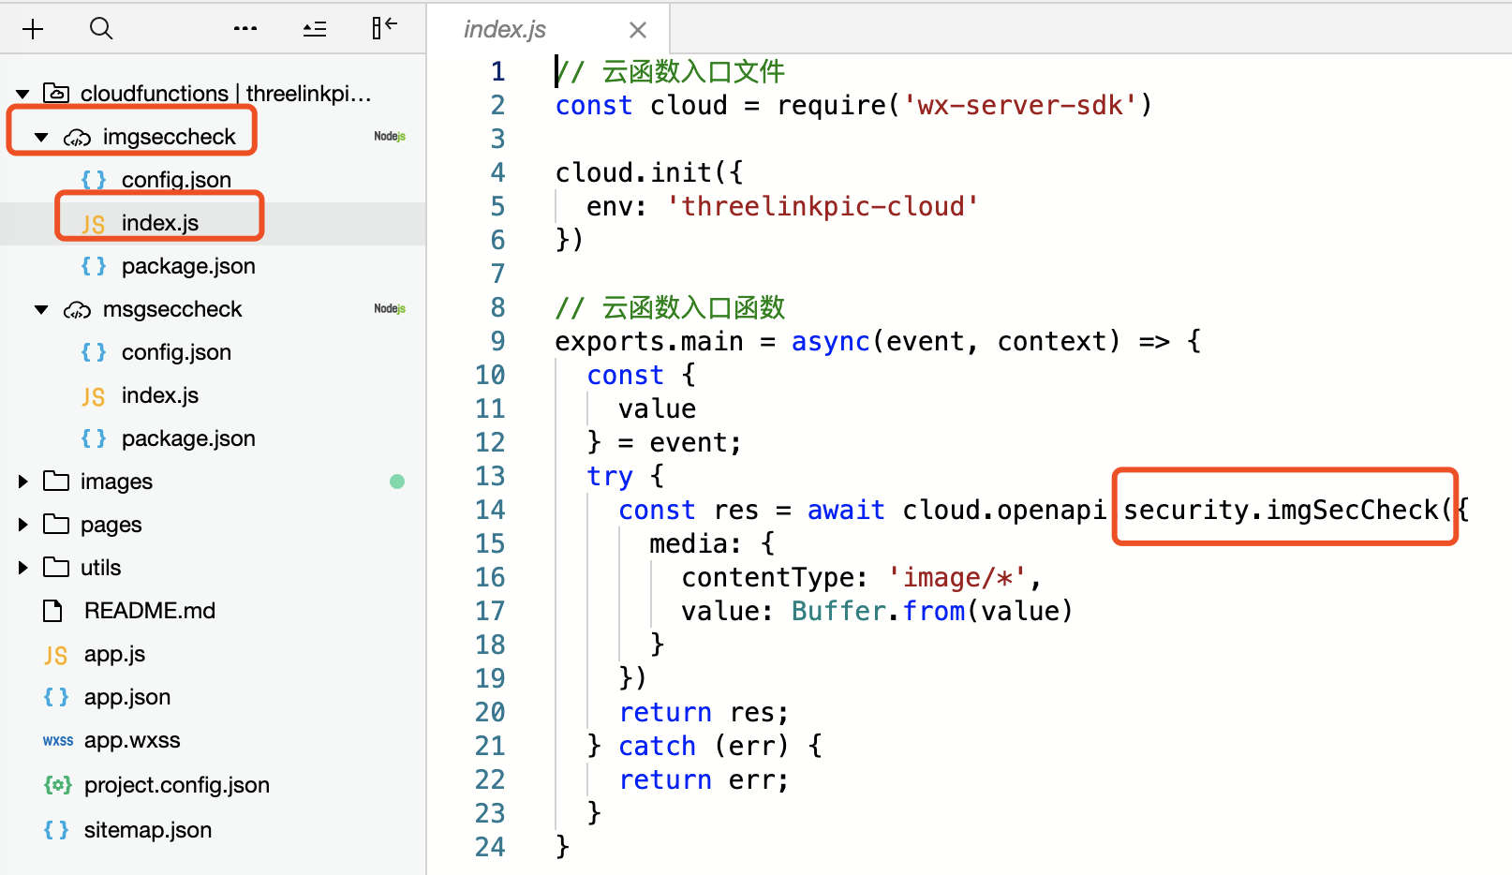Expand the pages folder
This screenshot has width=1512, height=875.
coord(23,525)
